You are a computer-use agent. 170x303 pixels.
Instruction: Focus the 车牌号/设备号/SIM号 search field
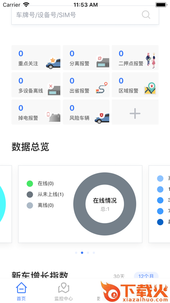pyautogui.click(x=85, y=15)
